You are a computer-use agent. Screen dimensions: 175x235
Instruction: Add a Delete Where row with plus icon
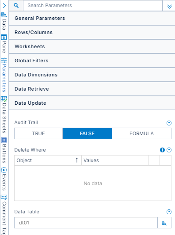162,150
